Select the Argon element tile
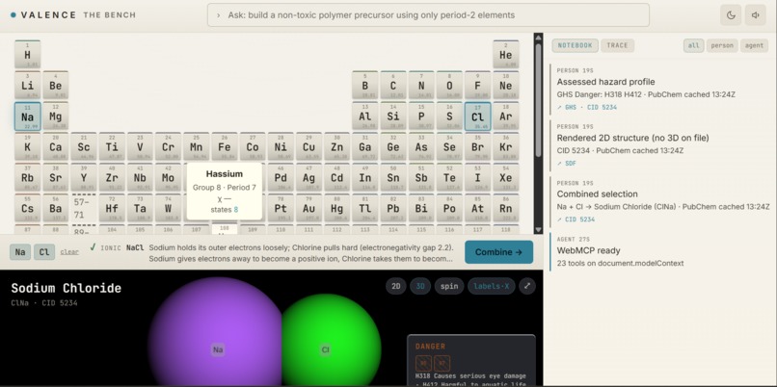 tap(505, 116)
